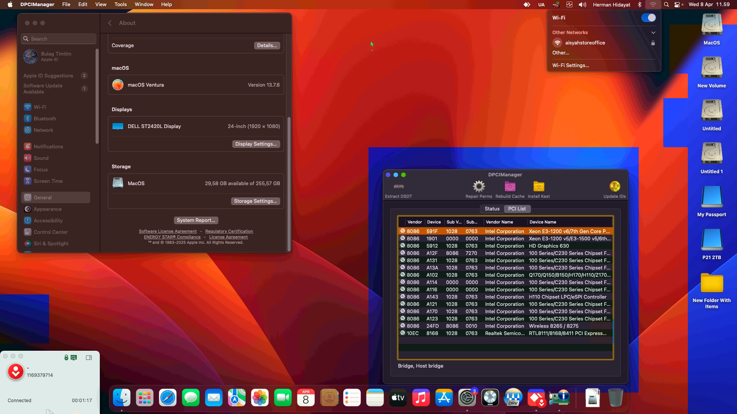Select Bluetooth in the settings sidebar

point(56,119)
